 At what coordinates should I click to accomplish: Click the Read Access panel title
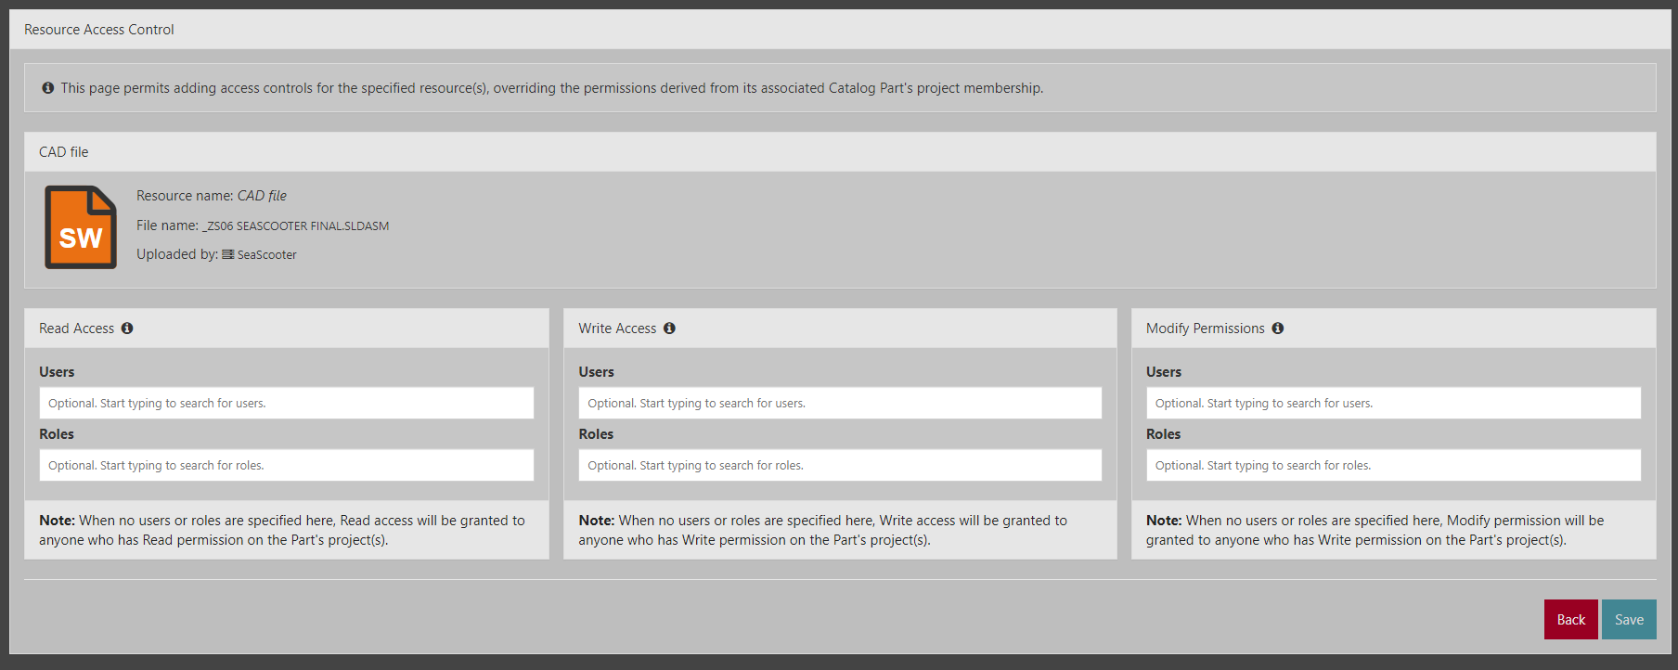coord(76,329)
